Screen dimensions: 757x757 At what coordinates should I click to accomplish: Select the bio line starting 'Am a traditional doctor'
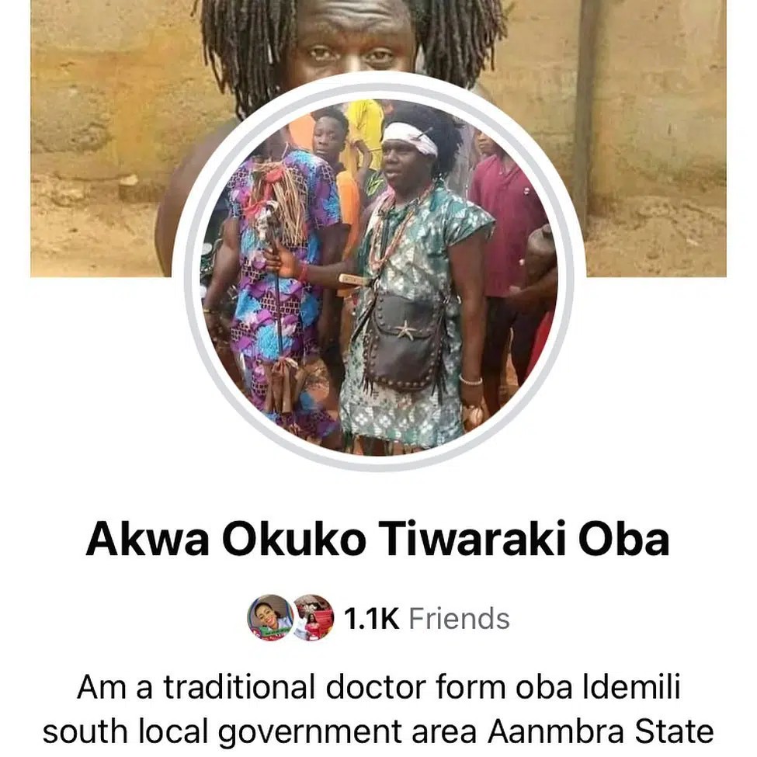click(x=379, y=687)
